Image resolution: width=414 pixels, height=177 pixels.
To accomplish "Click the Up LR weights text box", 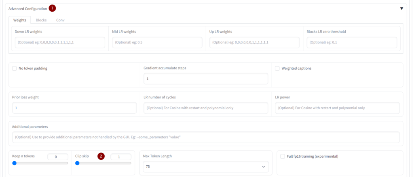I will pos(254,42).
